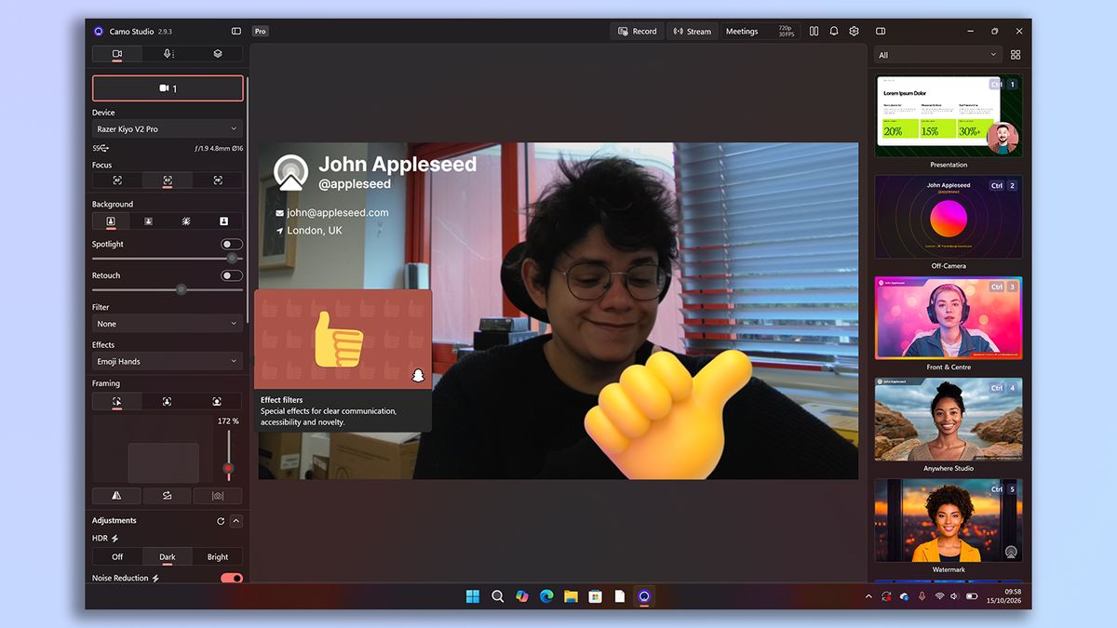Select the first Framing mode icon
Viewport: 1117px width, 628px height.
[x=117, y=402]
